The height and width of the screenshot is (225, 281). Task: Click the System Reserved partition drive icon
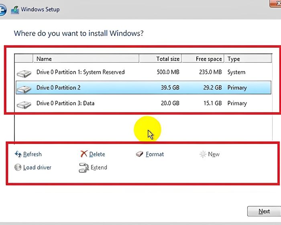pos(24,74)
